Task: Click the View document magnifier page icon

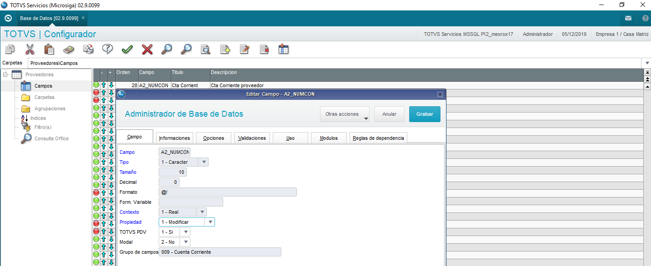Action: (x=205, y=49)
